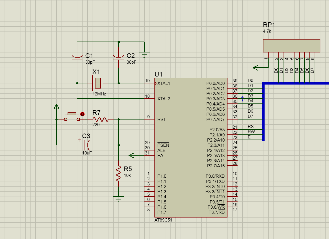The width and height of the screenshot is (329, 239).
Task: Click the power terminal above the push button
Action: pyautogui.click(x=56, y=106)
